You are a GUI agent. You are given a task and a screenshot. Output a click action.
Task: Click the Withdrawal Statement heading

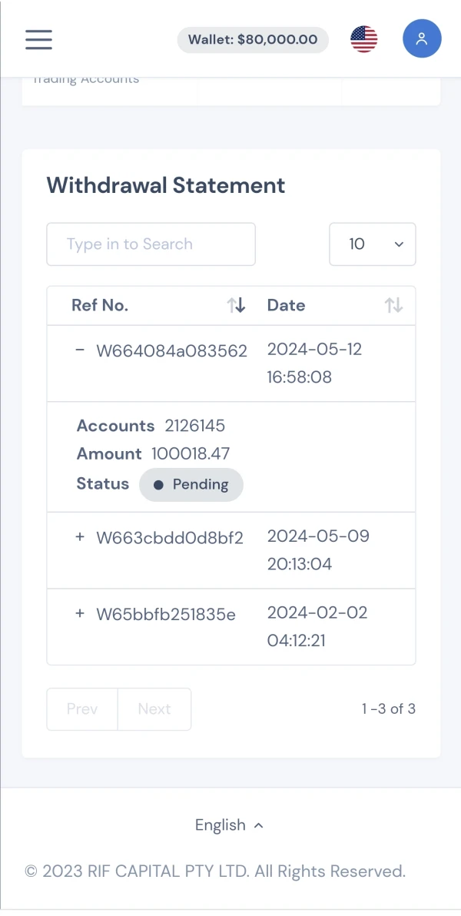(x=166, y=185)
